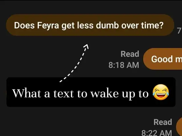Click the word "What" in the caption
This screenshot has width=182, height=136.
[x=27, y=93]
